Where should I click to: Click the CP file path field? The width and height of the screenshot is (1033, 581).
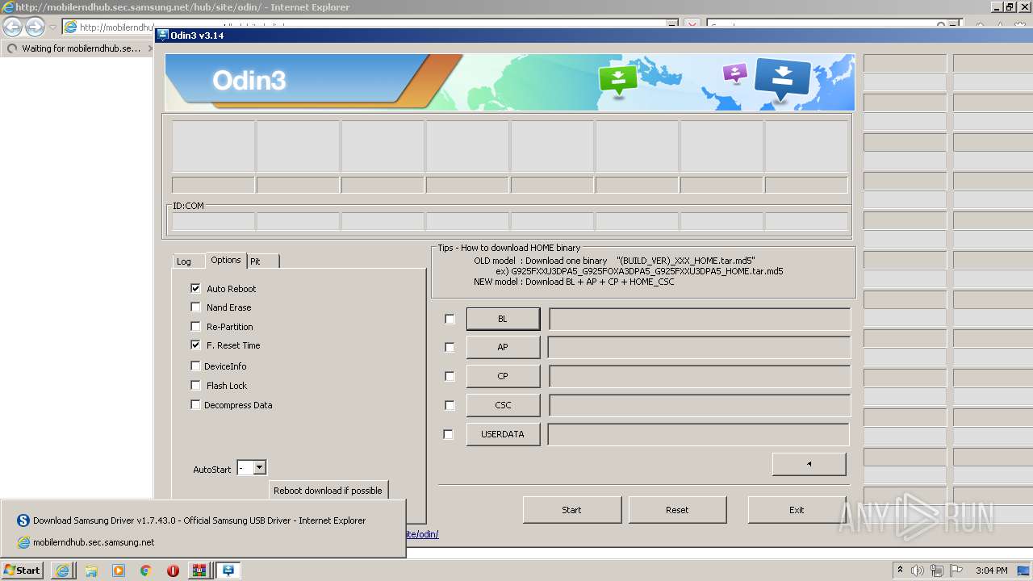coord(700,376)
